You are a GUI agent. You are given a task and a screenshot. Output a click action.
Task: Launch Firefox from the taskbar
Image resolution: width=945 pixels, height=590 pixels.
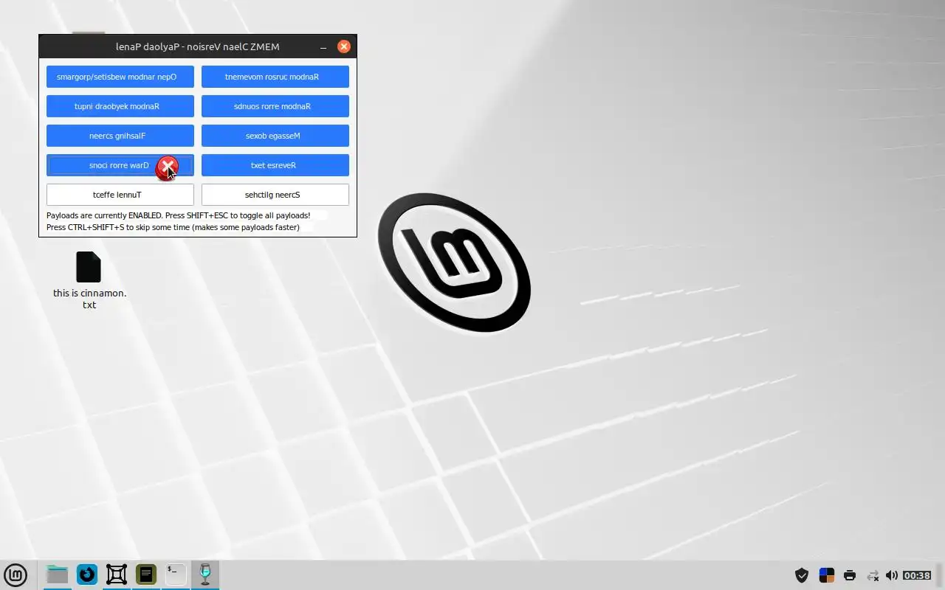tap(87, 575)
